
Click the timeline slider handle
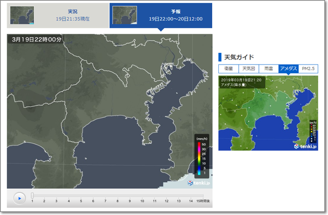(32, 196)
